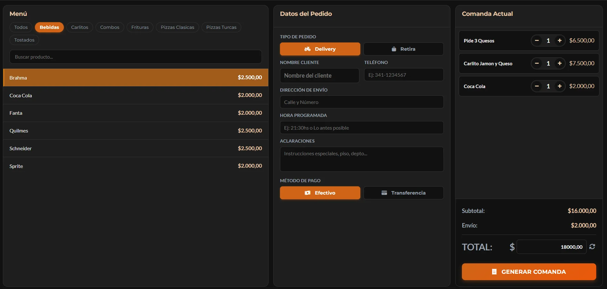Image resolution: width=607 pixels, height=289 pixels.
Task: Reduce Coca Cola quantity in comanda
Action: [537, 86]
